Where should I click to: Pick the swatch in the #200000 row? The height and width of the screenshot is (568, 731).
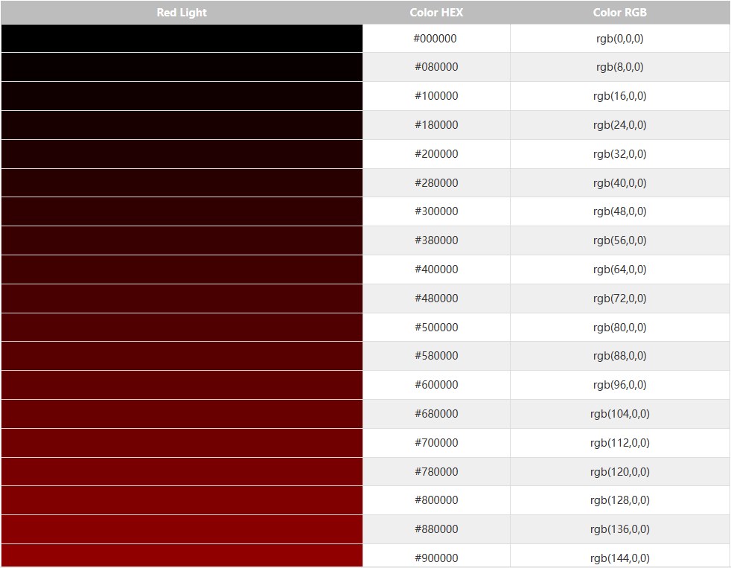pyautogui.click(x=182, y=154)
